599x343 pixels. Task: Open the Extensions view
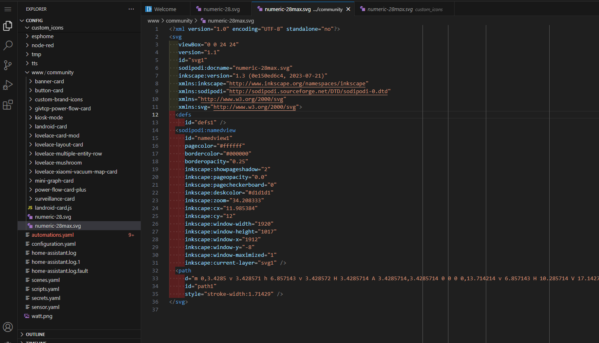click(7, 105)
